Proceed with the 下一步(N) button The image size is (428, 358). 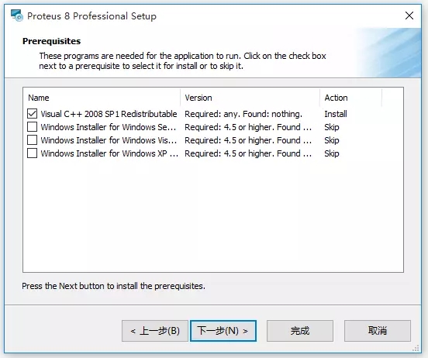coord(223,331)
